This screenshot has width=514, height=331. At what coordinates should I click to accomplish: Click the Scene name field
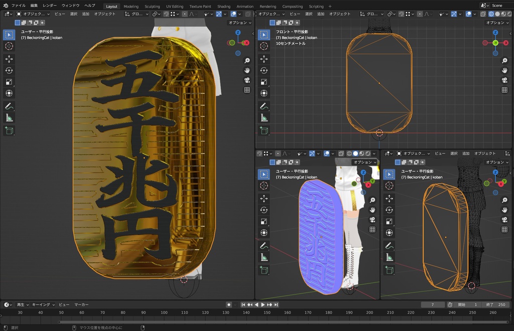[x=500, y=6]
